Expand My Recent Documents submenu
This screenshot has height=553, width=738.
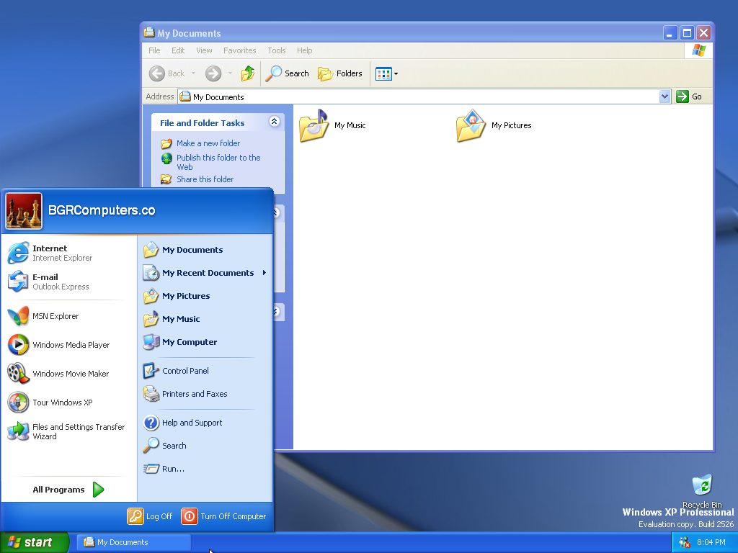tap(208, 273)
